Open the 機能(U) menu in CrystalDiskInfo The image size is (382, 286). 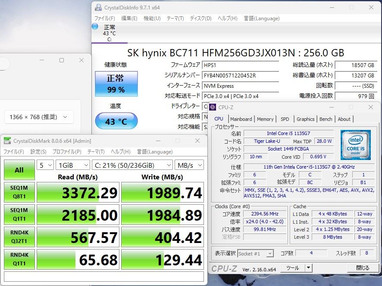click(x=152, y=18)
